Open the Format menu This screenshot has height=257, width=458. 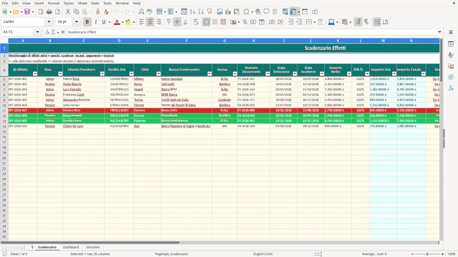[x=53, y=3]
